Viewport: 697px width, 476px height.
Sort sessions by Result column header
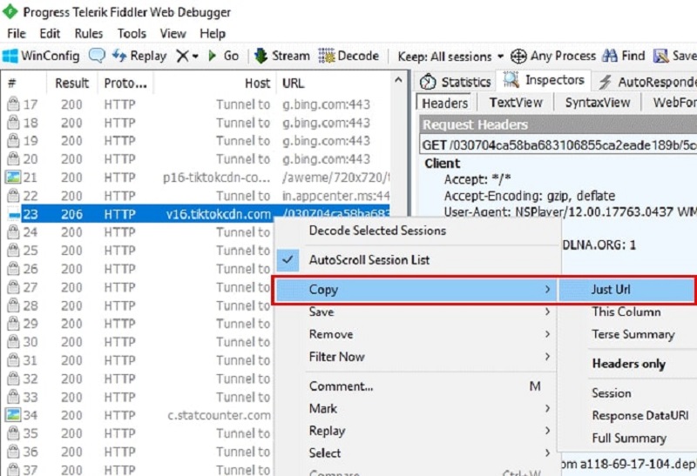coord(71,83)
